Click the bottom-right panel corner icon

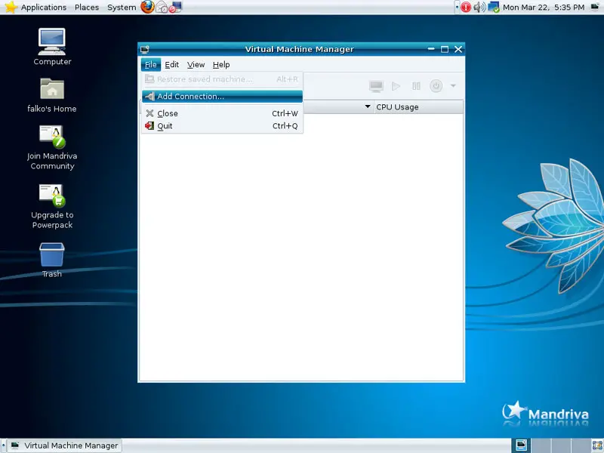click(597, 445)
